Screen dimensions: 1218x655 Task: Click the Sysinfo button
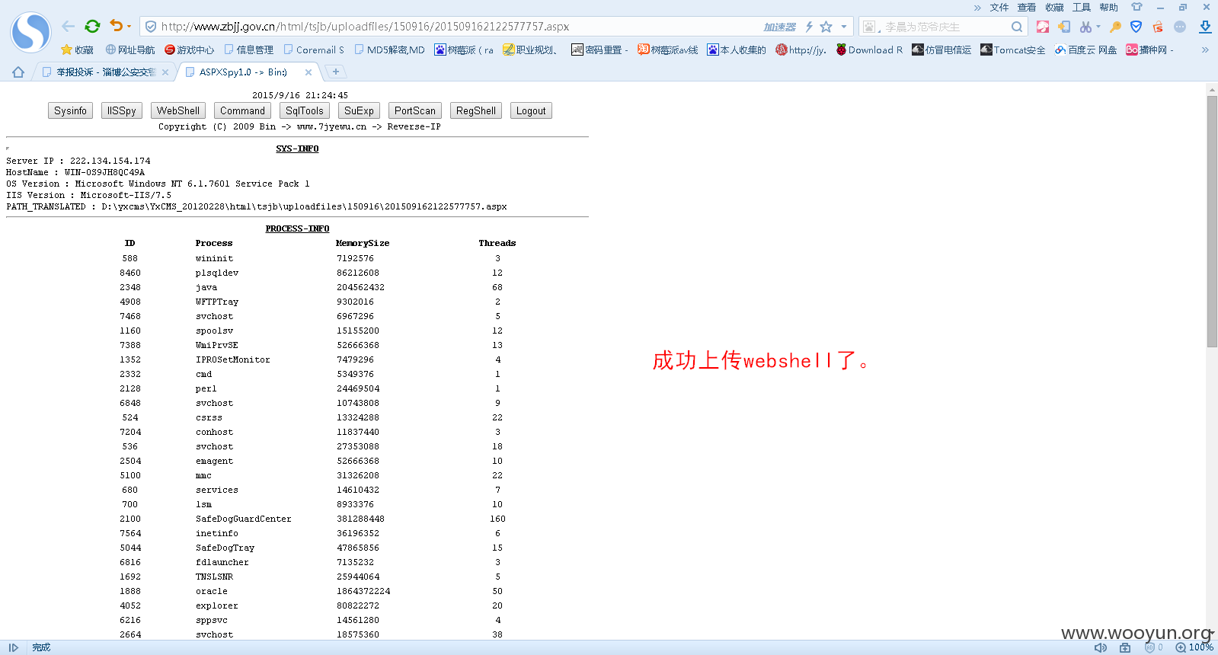(70, 110)
